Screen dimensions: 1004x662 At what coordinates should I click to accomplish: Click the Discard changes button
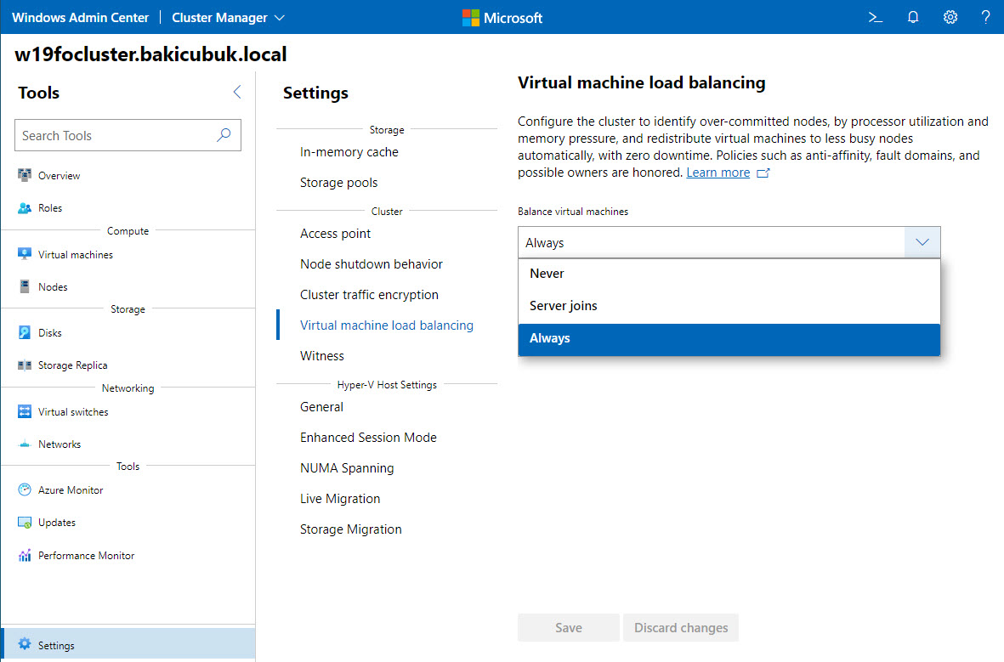point(681,628)
